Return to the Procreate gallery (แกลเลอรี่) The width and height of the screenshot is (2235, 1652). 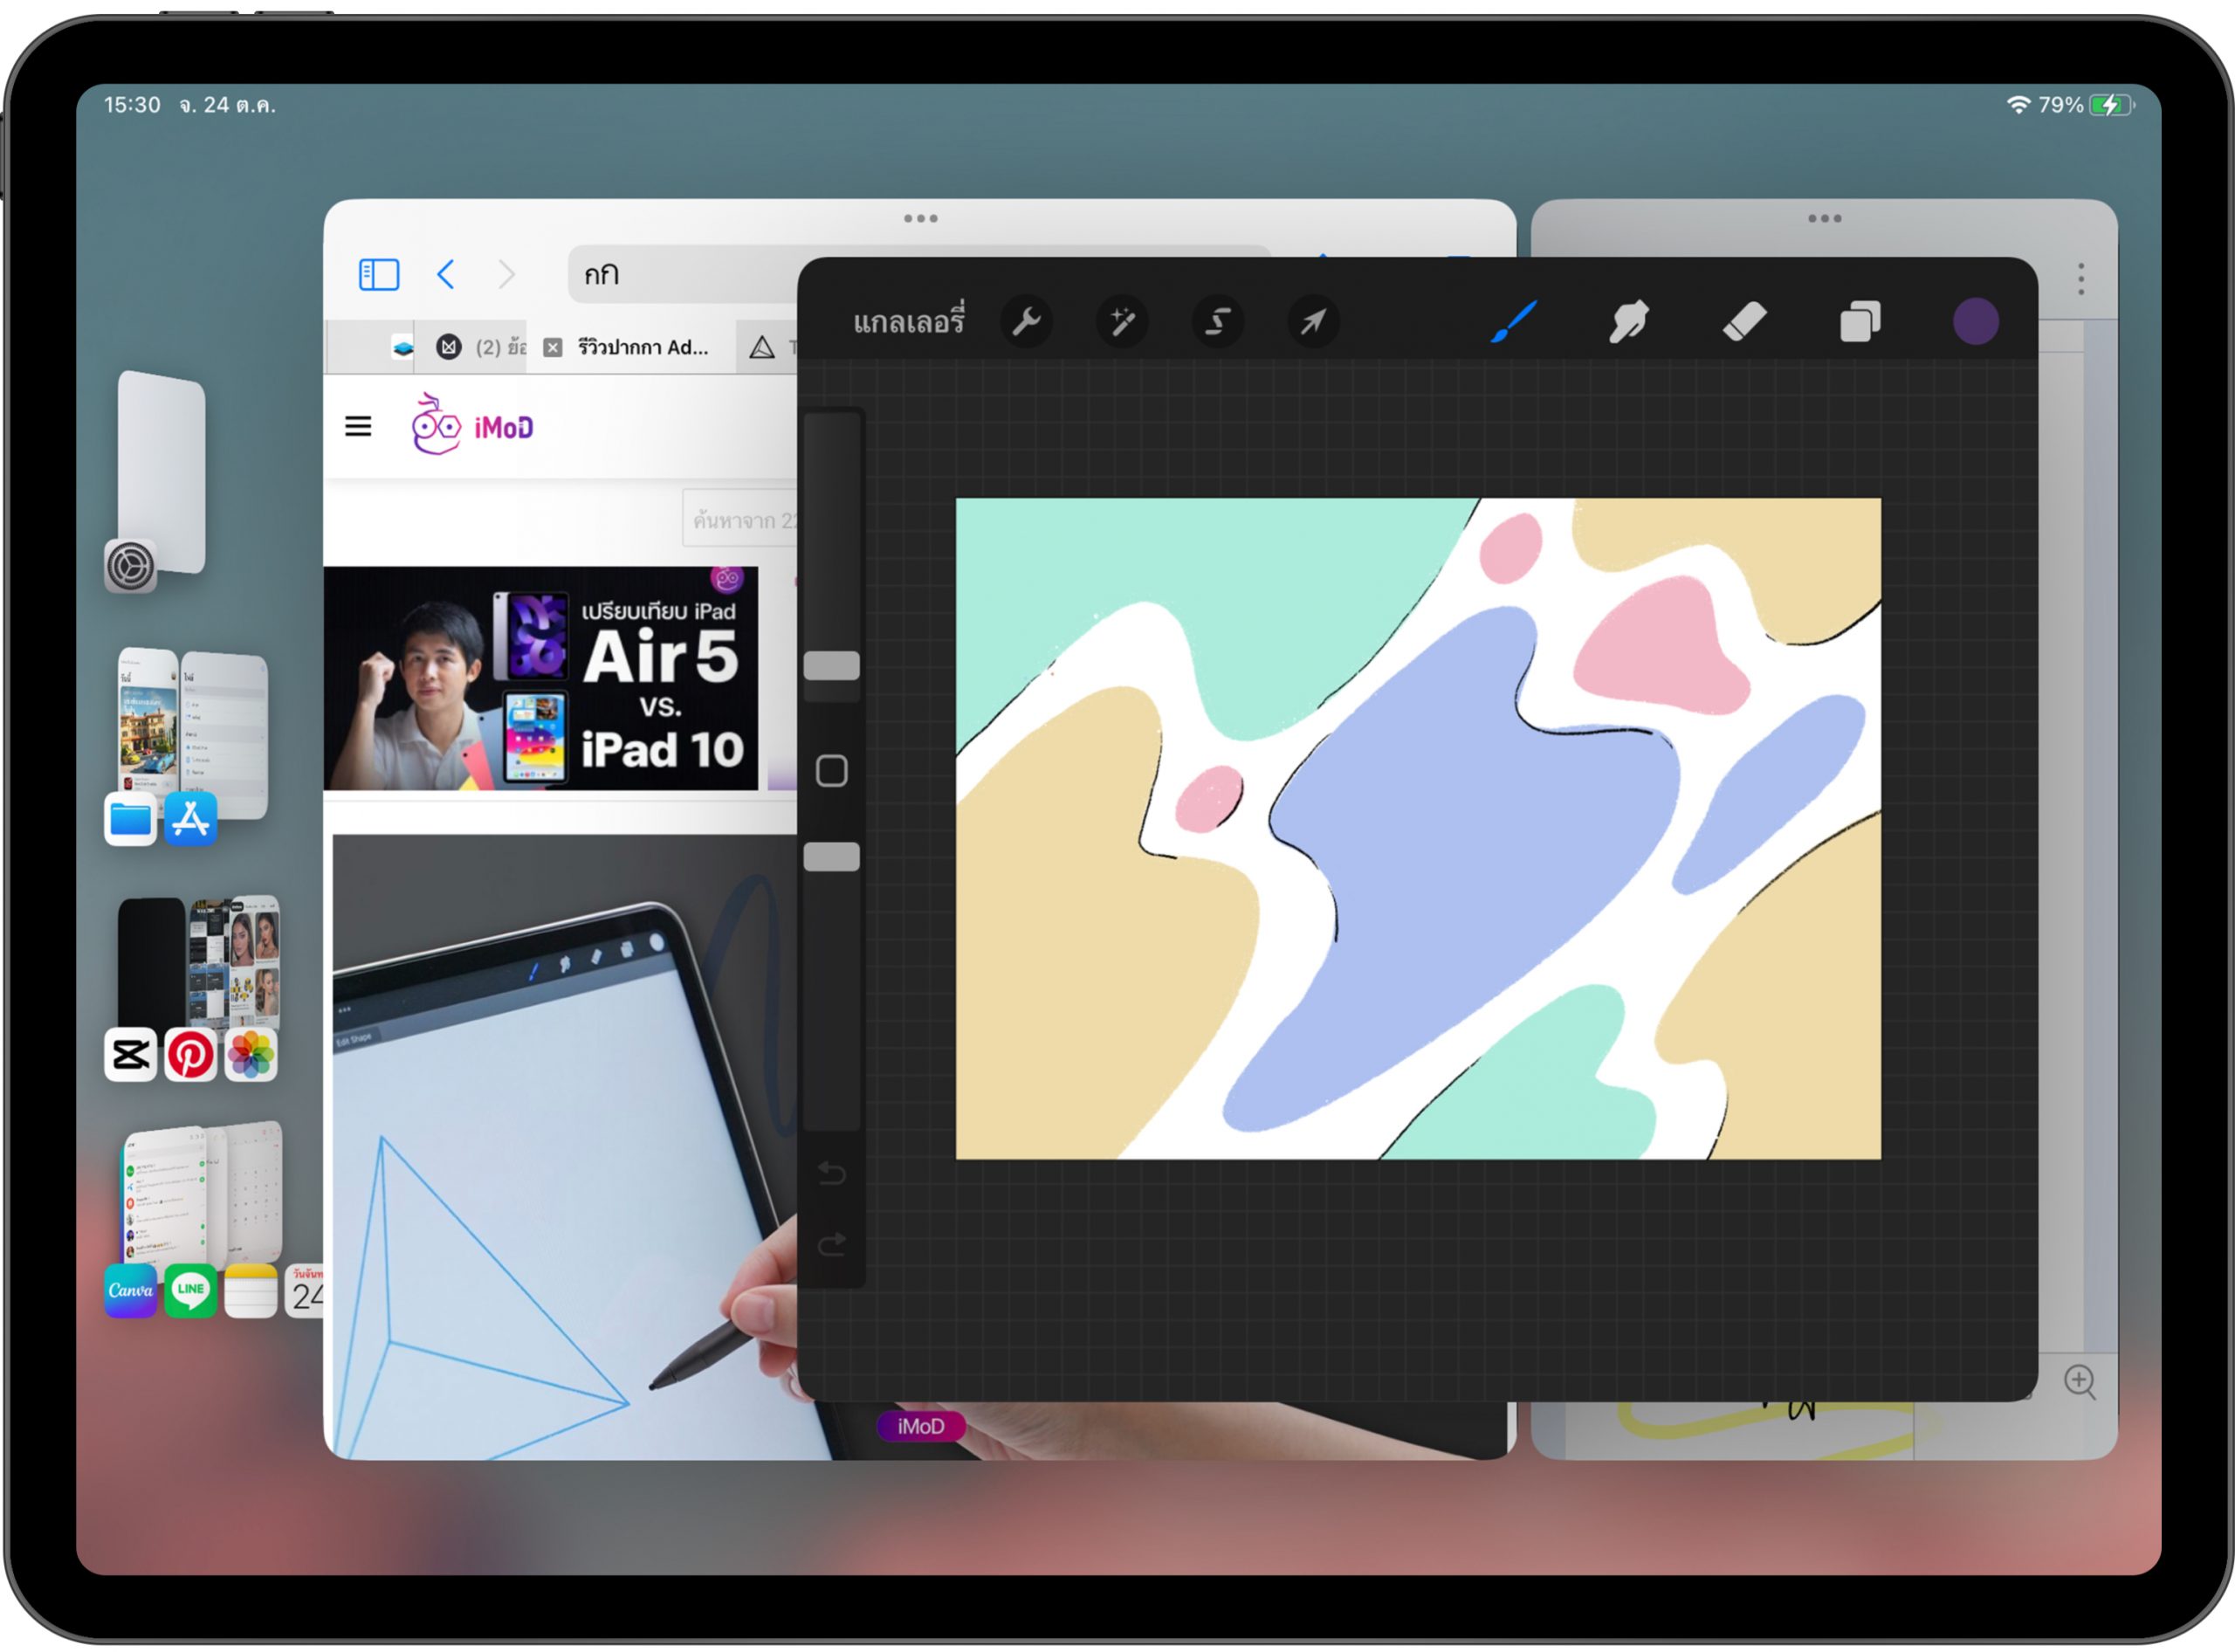point(908,322)
